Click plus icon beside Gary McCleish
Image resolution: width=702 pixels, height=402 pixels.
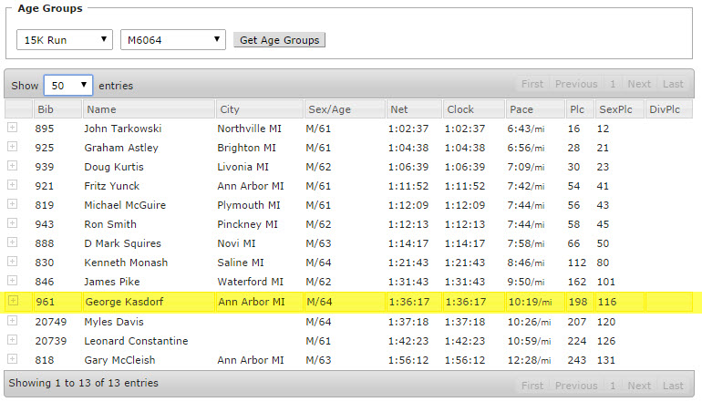coord(13,359)
